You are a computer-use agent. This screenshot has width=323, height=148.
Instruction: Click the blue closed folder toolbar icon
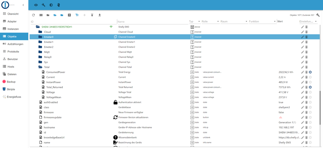point(62,15)
